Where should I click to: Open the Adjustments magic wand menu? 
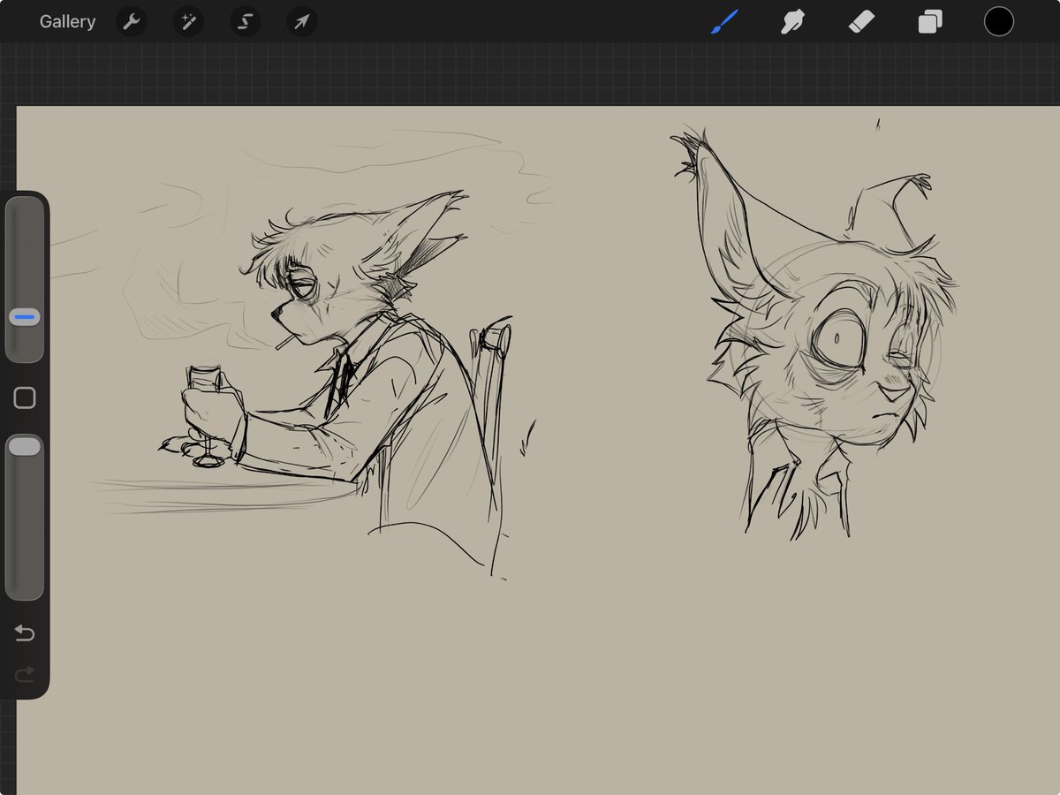coord(188,22)
